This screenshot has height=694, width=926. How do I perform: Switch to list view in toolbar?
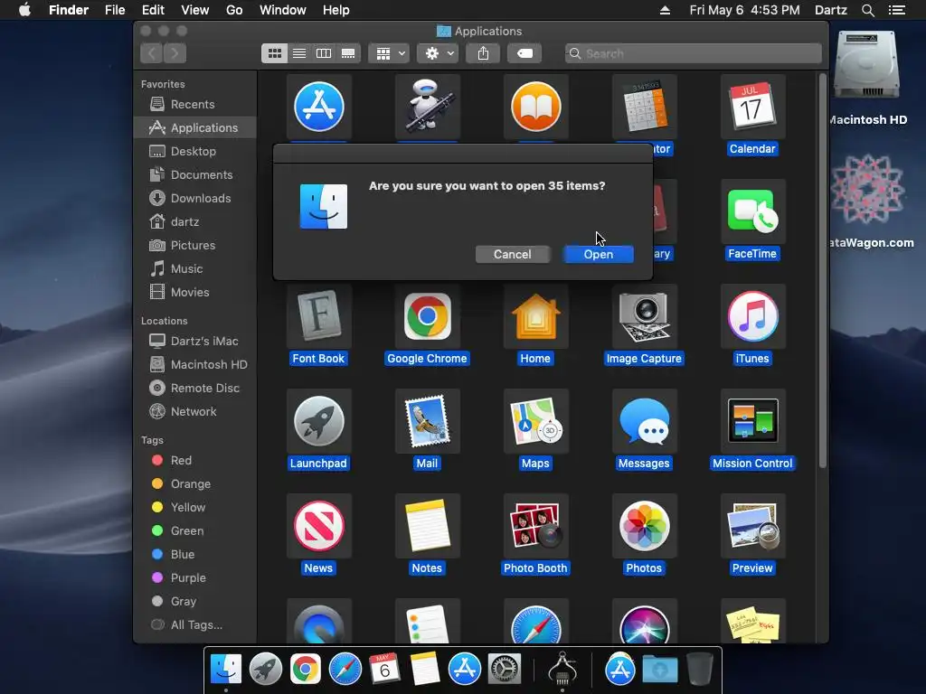tap(299, 53)
